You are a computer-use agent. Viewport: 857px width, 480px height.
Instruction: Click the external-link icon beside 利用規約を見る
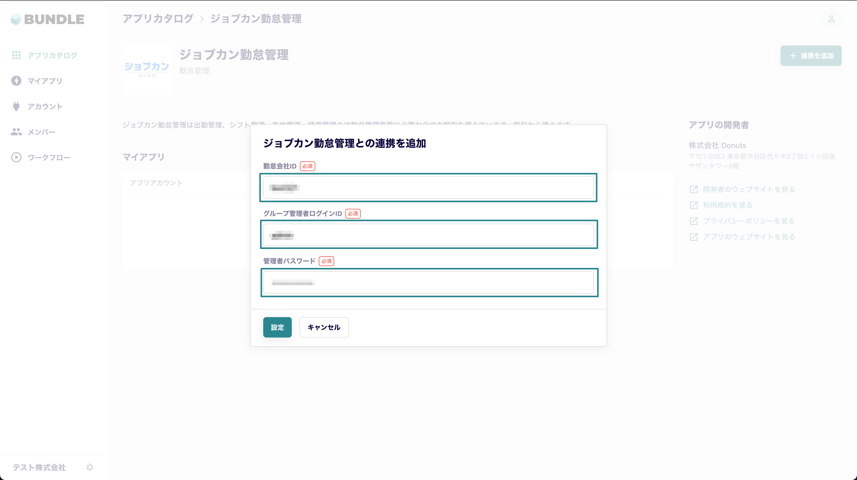click(x=694, y=205)
